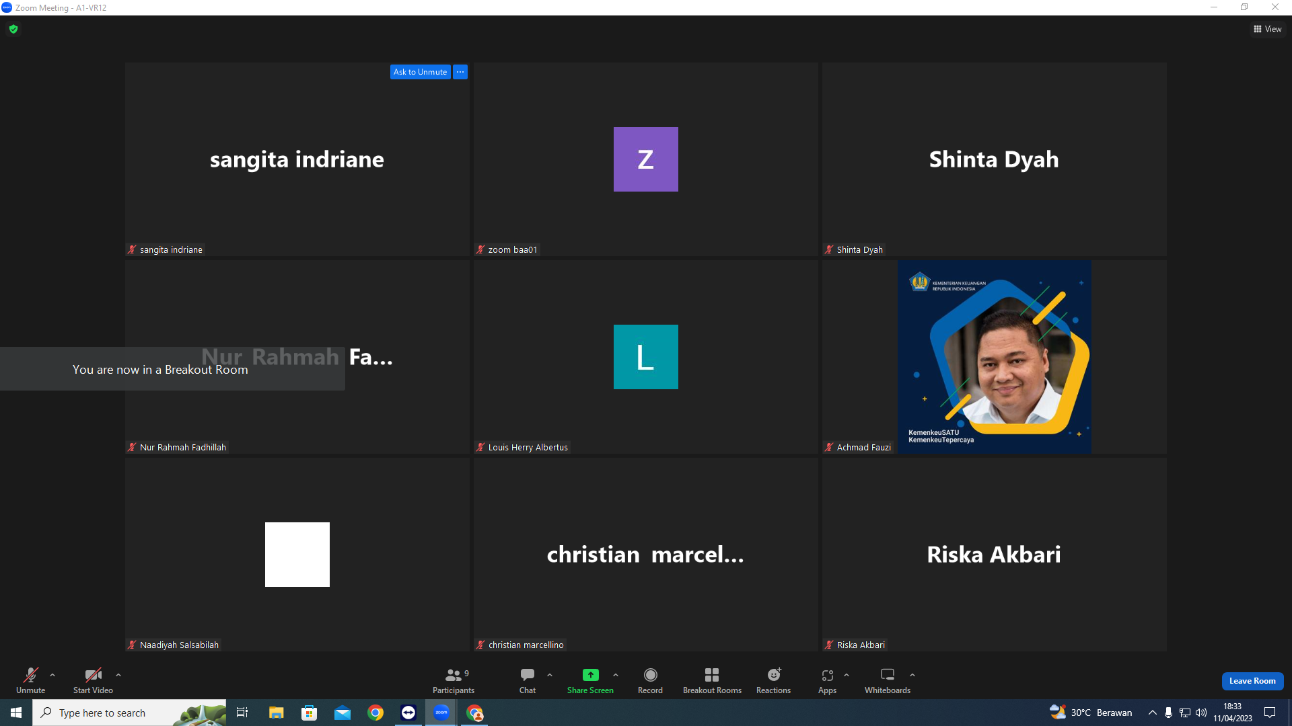Open Microsoft Store from the taskbar
Image resolution: width=1292 pixels, height=726 pixels.
click(309, 713)
